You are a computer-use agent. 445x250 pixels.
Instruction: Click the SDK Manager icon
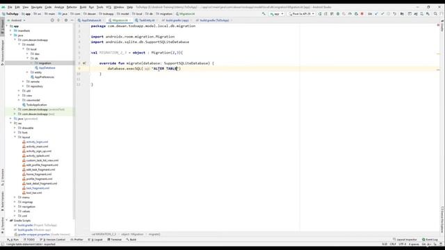tap(428, 14)
